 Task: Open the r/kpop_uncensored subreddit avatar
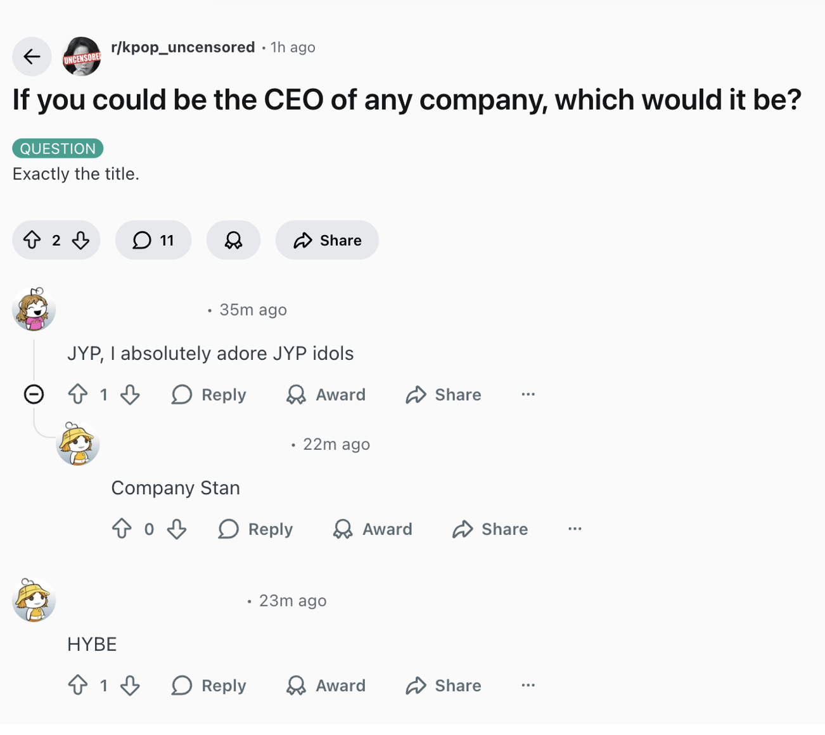coord(82,56)
